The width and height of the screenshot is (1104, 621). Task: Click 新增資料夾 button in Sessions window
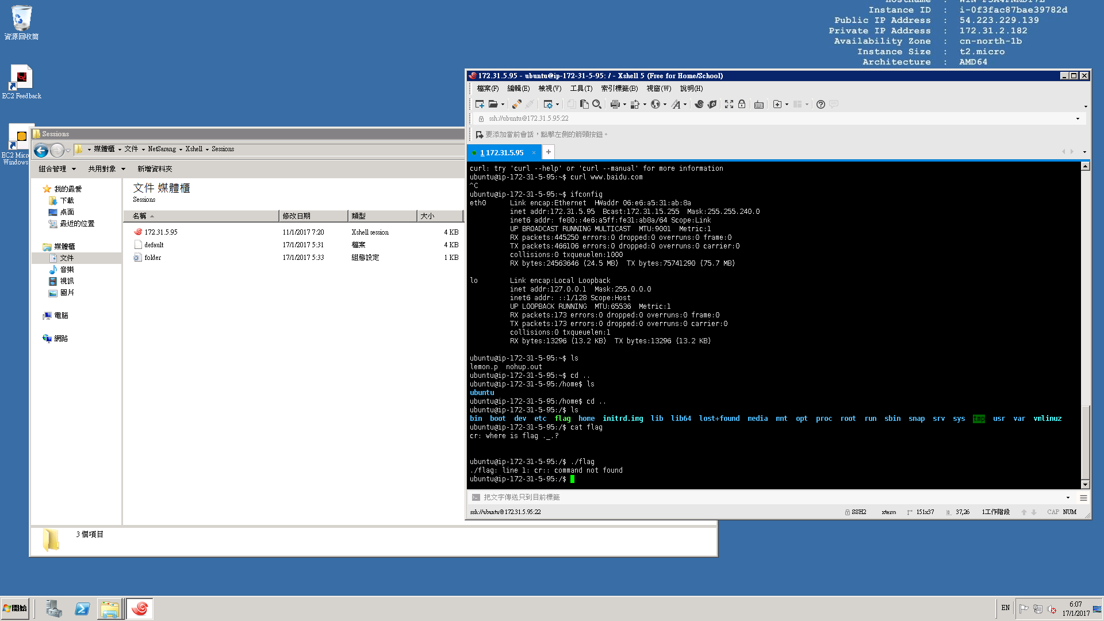pyautogui.click(x=155, y=169)
